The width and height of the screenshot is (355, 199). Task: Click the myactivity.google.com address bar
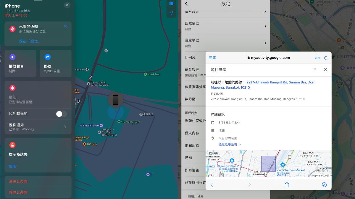tap(268, 58)
